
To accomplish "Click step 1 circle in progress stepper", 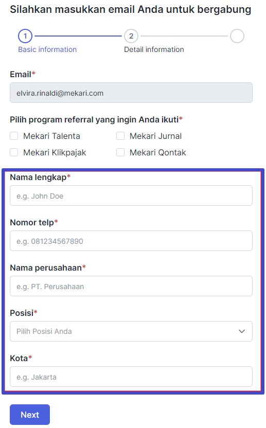I will point(25,36).
